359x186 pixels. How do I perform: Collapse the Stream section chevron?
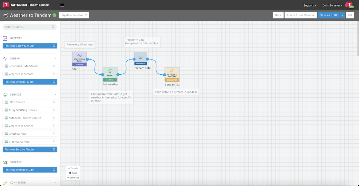56,59
